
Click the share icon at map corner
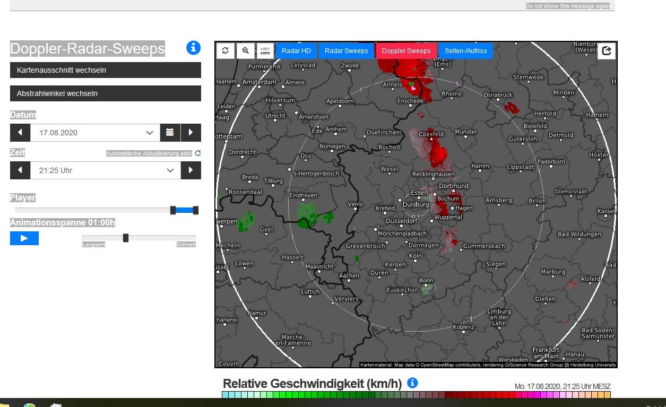(607, 51)
